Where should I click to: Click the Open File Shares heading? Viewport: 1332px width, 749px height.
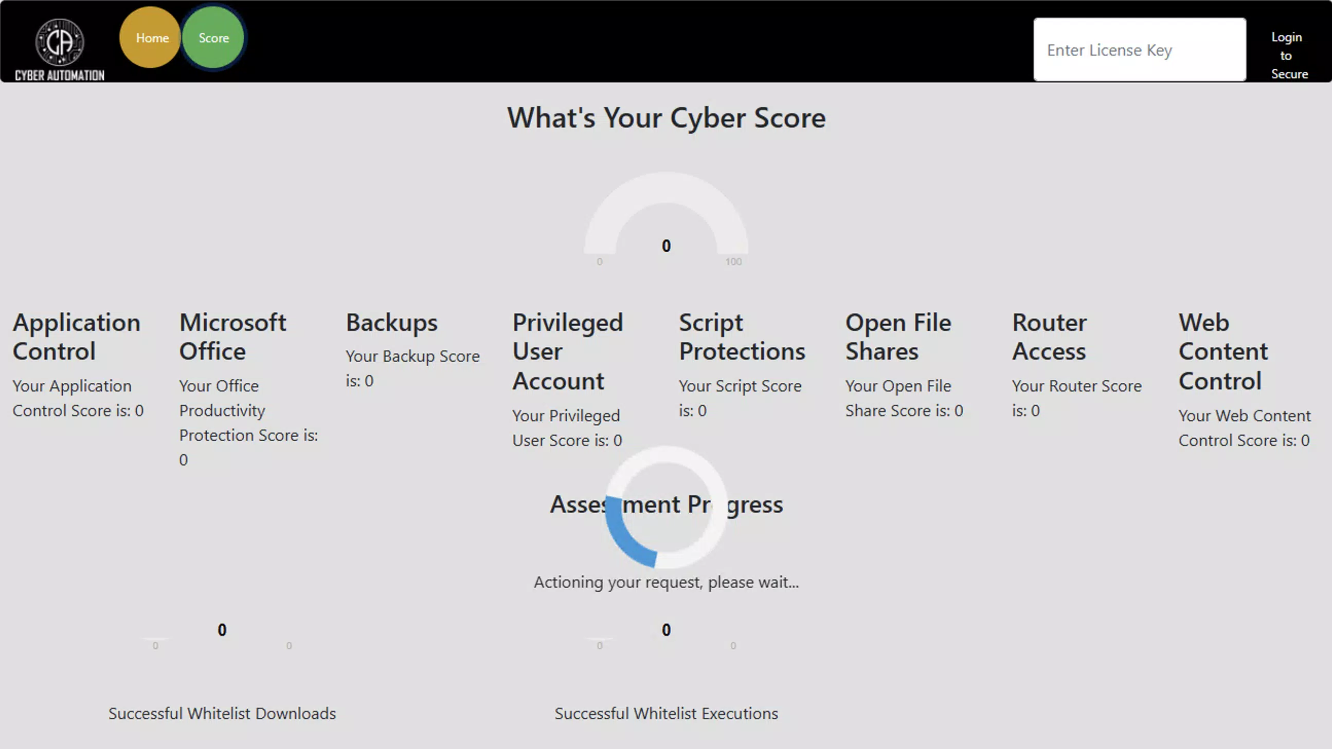(898, 337)
